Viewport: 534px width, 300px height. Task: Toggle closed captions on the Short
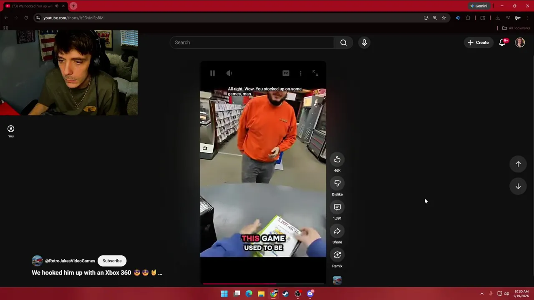286,73
